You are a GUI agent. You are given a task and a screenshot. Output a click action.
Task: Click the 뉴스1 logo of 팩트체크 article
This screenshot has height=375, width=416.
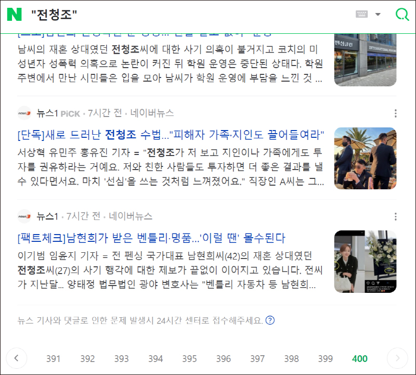click(24, 216)
